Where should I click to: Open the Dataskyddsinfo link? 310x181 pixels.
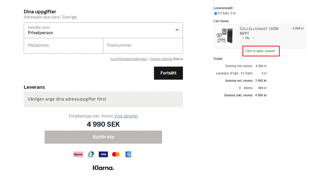coord(161,59)
